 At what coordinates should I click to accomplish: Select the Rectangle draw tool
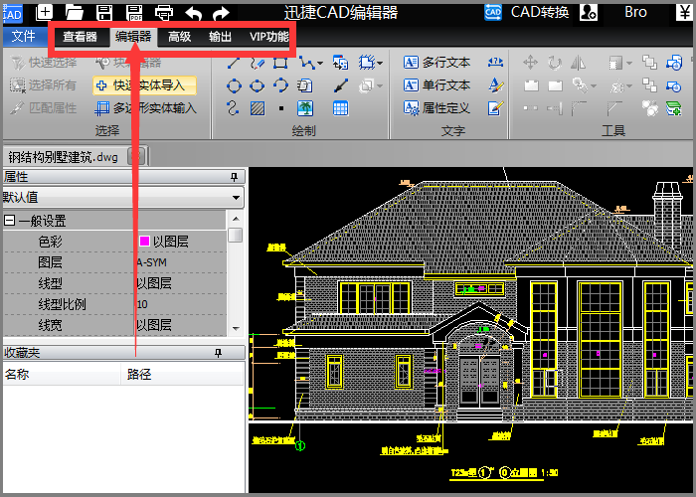pos(280,63)
